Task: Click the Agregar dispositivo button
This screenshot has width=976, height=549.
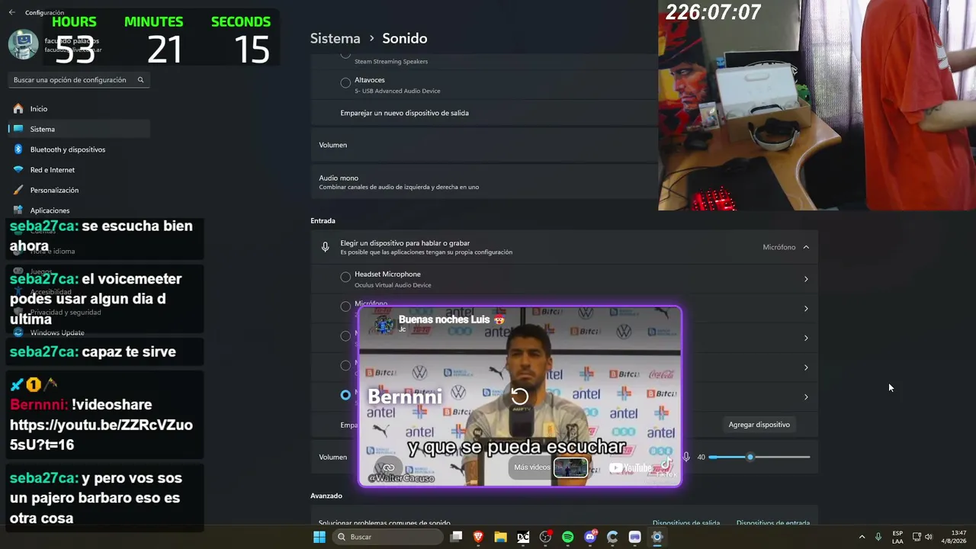Action: point(759,425)
